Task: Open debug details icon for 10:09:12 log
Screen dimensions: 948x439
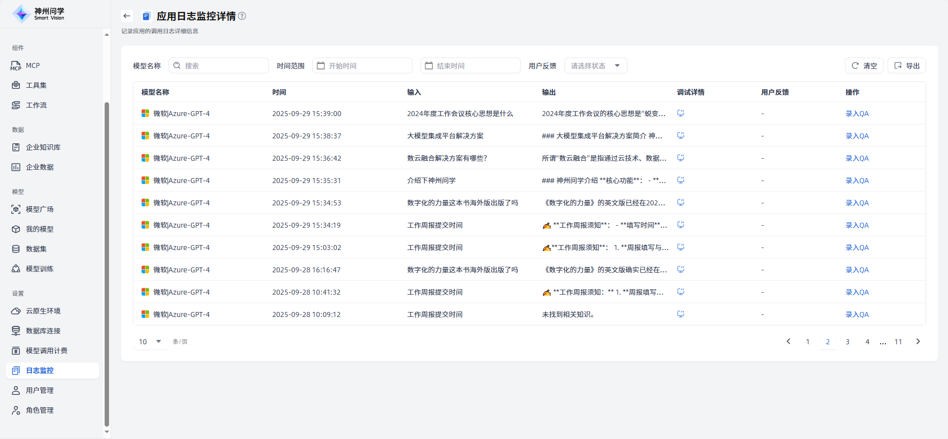Action: coord(681,314)
